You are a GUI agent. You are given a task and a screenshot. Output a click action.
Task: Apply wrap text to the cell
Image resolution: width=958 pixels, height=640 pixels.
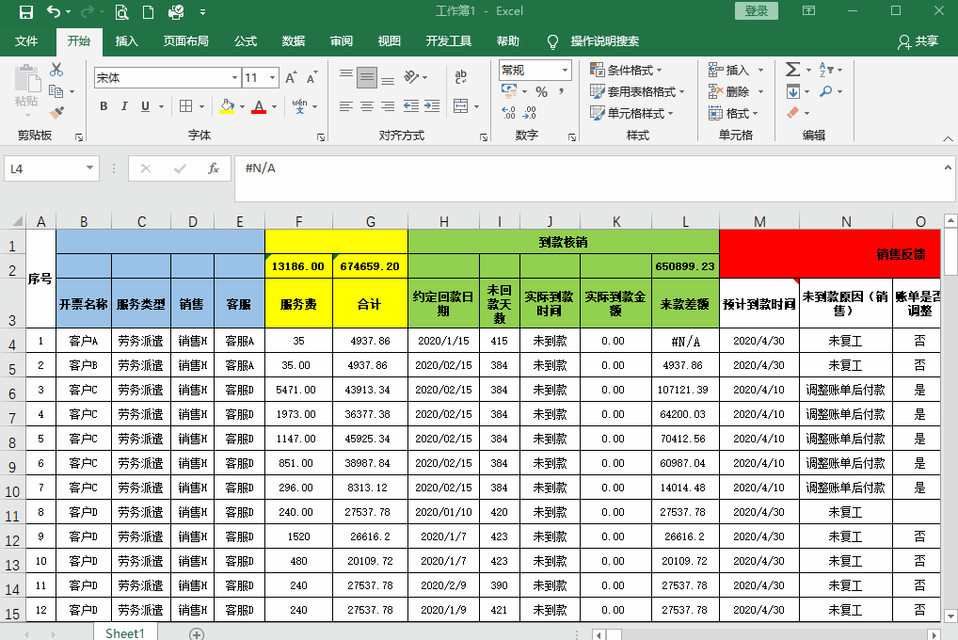click(x=461, y=77)
